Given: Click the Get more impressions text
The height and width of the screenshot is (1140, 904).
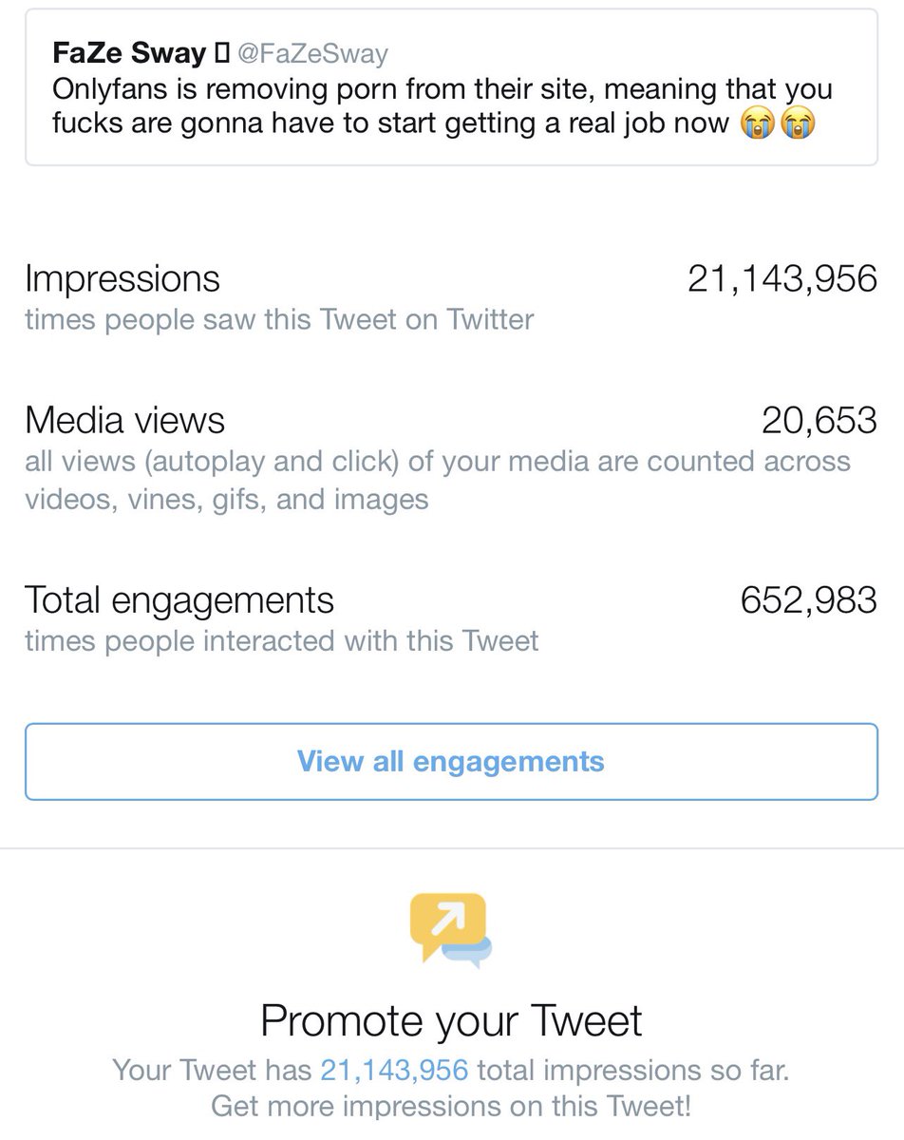Looking at the screenshot, I should [451, 1106].
